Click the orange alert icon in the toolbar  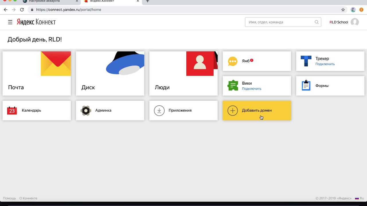tap(361, 10)
